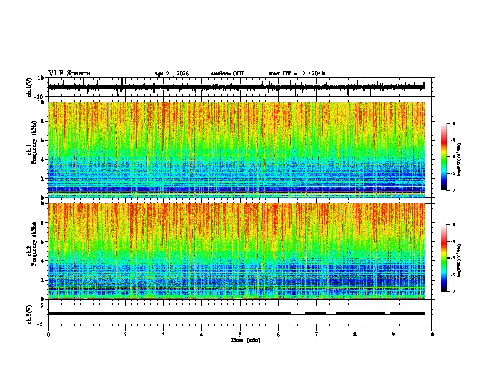This screenshot has height=375, width=486.
Task: Click the "5" tick on ch.3(V) axis
Action: [42, 305]
